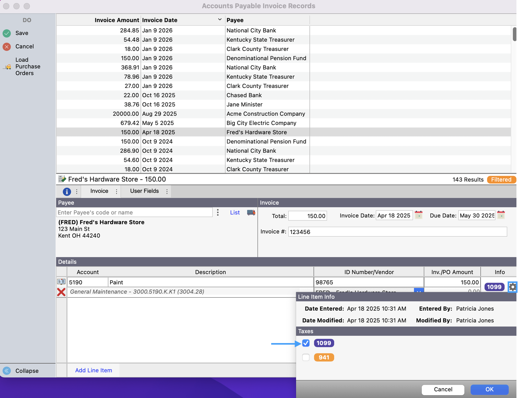
Task: Click the Invoice # input field
Action: [x=397, y=232]
